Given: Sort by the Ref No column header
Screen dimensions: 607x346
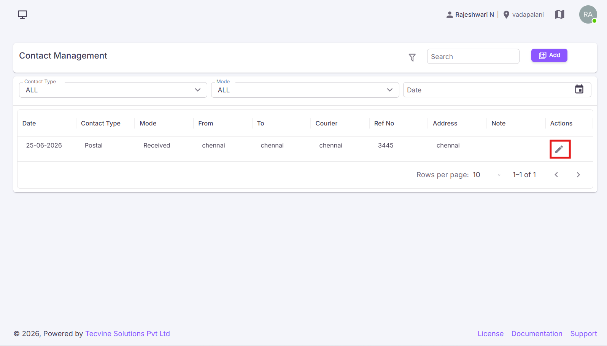Looking at the screenshot, I should [384, 123].
